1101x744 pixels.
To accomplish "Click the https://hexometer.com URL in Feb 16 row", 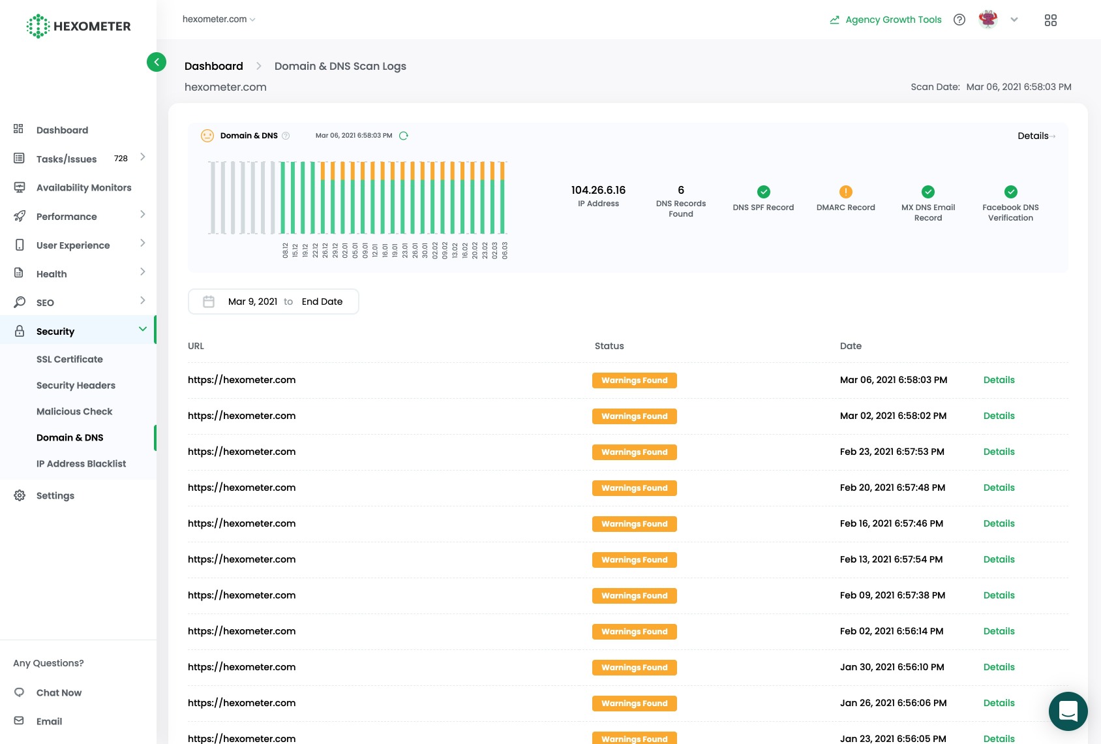I will tap(241, 523).
